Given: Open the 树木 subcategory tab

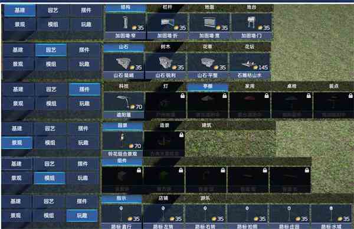Looking at the screenshot, I should pos(165,47).
